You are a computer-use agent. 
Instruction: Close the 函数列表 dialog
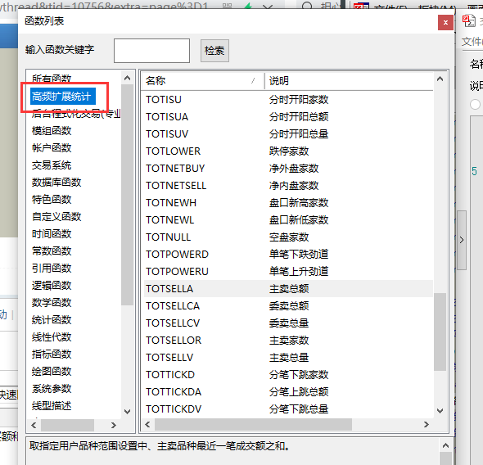click(445, 22)
